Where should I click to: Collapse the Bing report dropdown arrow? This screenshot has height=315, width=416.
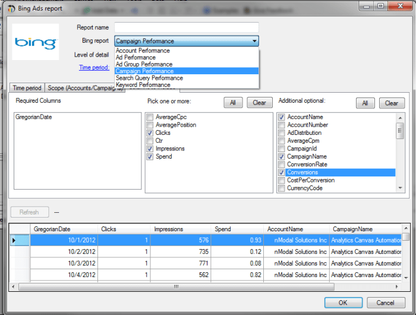254,41
